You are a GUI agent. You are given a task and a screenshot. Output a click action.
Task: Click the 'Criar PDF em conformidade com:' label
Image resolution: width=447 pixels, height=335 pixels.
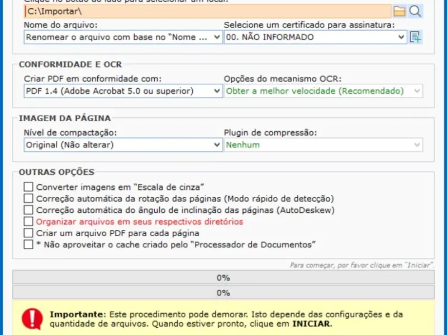pos(93,79)
